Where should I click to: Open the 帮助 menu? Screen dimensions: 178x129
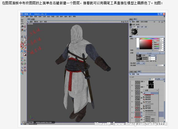pyautogui.click(x=74, y=17)
